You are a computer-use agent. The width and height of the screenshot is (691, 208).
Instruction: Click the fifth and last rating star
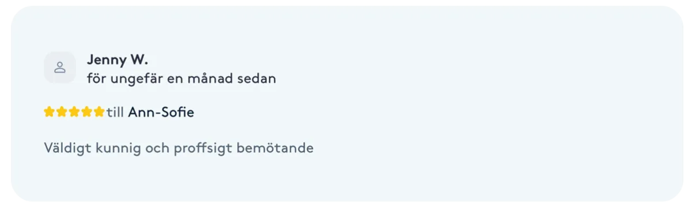tap(99, 112)
